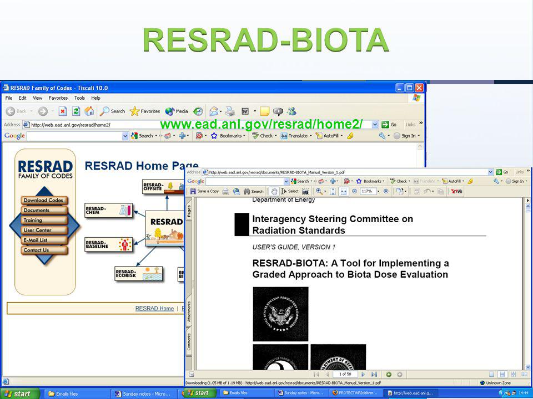Screen dimensions: 533x399
Task: Open the Pages side tab in the PDF window
Action: [x=189, y=211]
